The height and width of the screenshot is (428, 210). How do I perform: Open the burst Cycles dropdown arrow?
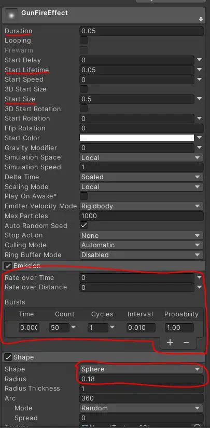tap(112, 327)
